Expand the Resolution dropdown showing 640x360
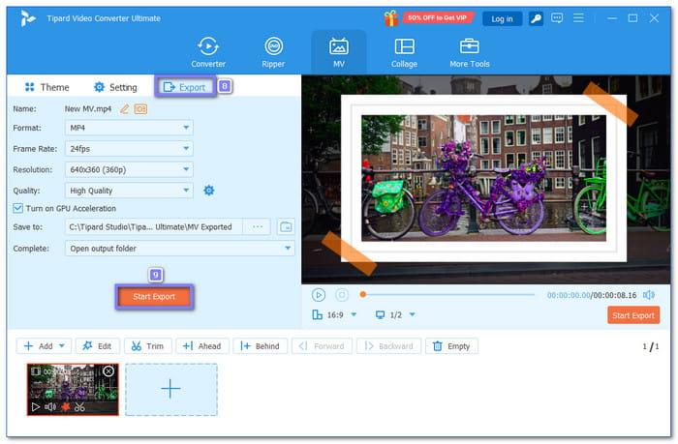This screenshot has width=678, height=444. 129,169
